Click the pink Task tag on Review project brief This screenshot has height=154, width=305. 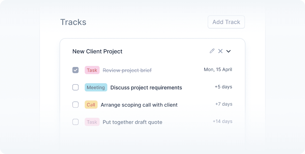pyautogui.click(x=92, y=70)
